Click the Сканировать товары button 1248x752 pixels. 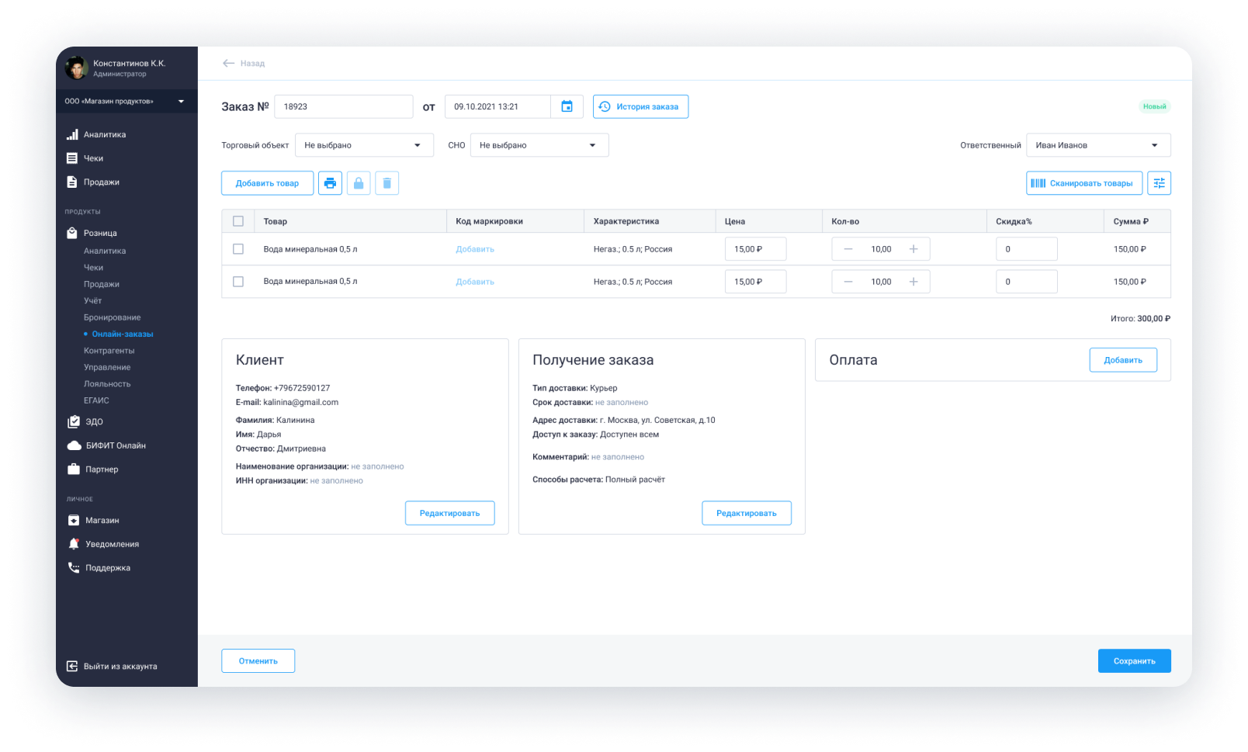tap(1084, 183)
